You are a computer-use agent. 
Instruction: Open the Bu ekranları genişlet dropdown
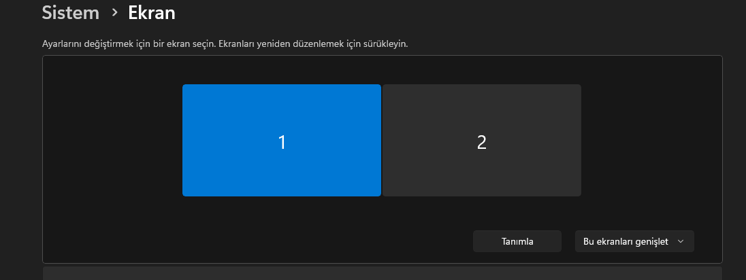pos(634,241)
